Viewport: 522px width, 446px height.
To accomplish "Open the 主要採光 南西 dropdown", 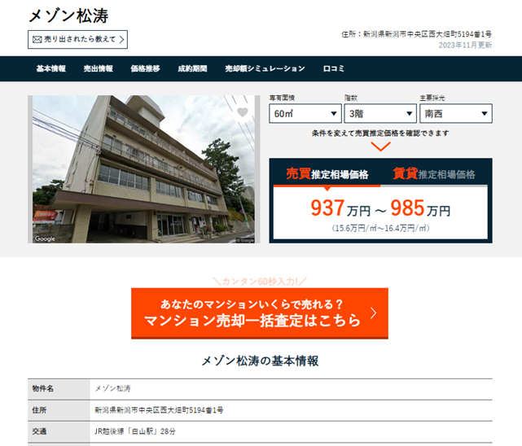I will (x=456, y=114).
